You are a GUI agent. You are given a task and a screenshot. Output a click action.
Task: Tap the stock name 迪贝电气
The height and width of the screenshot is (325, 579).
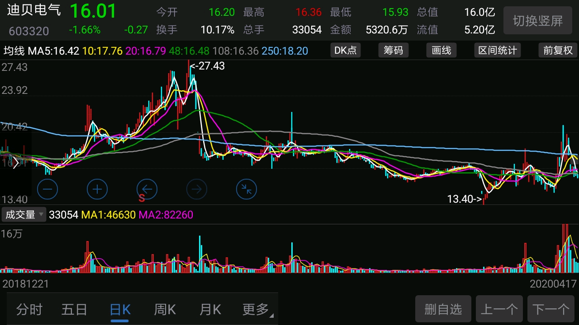tap(34, 11)
